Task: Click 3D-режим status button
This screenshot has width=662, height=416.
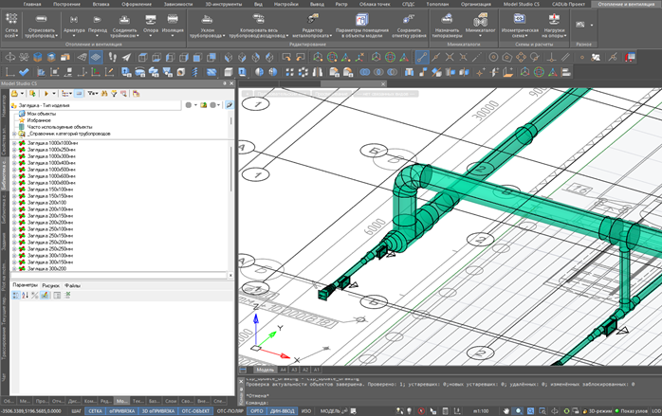Action: click(597, 410)
